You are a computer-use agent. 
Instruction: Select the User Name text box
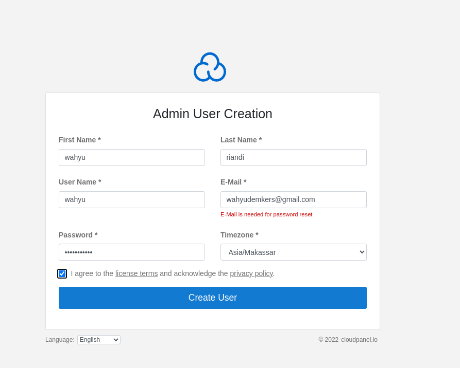click(131, 199)
